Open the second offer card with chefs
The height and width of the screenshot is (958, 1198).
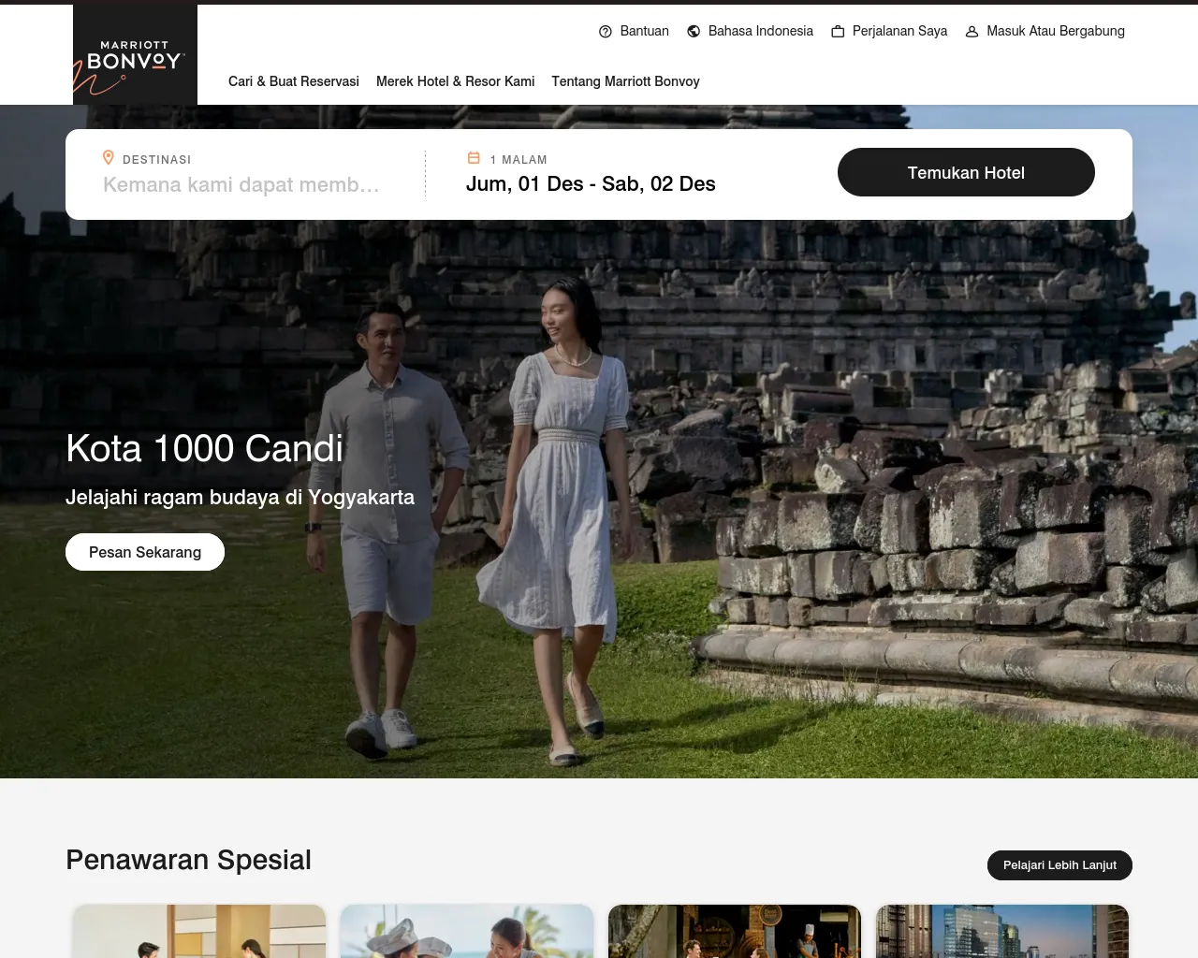(467, 932)
